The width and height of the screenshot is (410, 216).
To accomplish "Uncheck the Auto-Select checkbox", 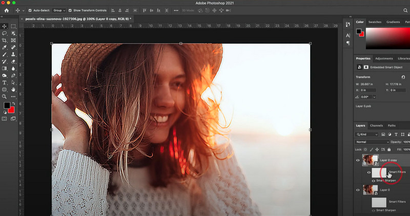I will point(30,10).
